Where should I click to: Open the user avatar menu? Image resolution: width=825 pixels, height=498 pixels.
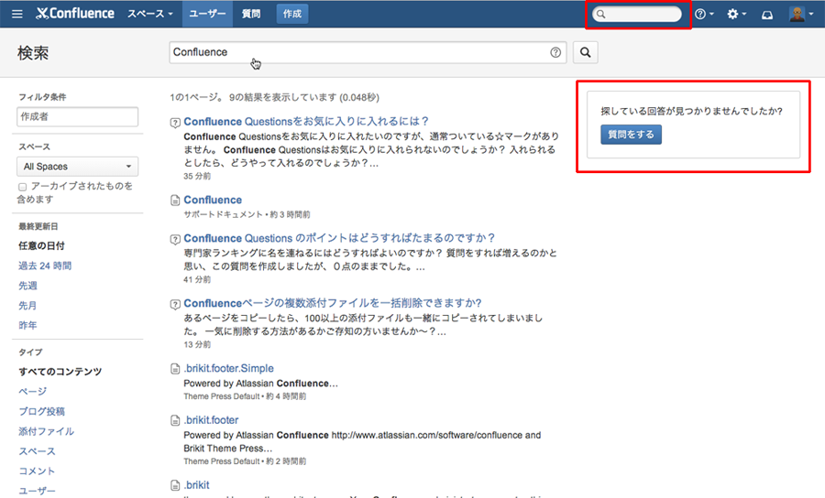click(x=801, y=14)
